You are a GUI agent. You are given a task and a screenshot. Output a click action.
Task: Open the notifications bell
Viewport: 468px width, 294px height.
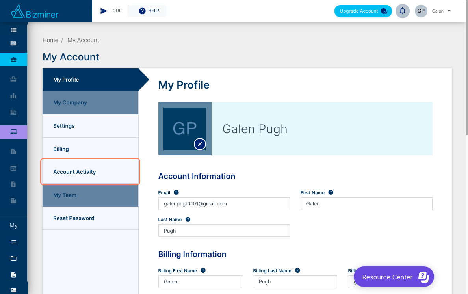402,11
